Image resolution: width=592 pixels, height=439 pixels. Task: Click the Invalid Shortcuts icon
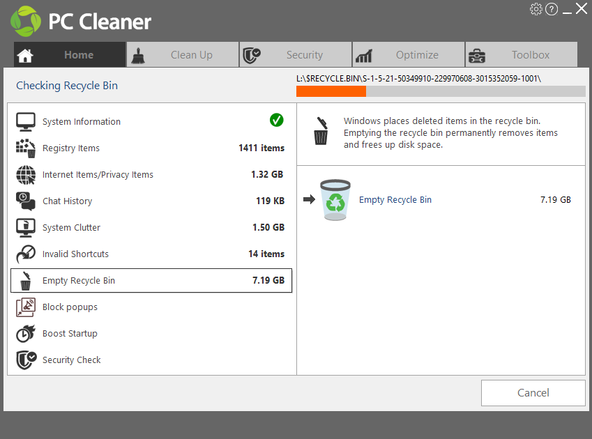[x=26, y=254]
